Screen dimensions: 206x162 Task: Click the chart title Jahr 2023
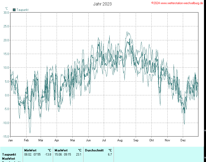click(x=102, y=4)
